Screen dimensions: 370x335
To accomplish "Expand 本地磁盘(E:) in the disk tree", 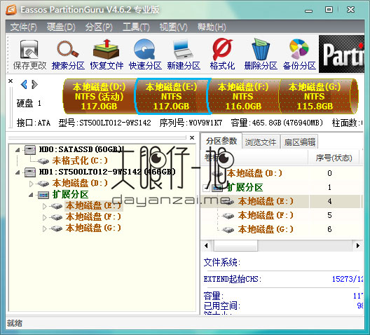I will [x=44, y=206].
